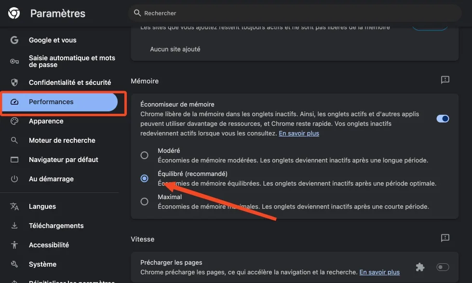Open the Google et vous section
The image size is (472, 283).
click(53, 40)
